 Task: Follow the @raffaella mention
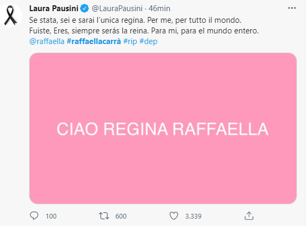(x=47, y=41)
